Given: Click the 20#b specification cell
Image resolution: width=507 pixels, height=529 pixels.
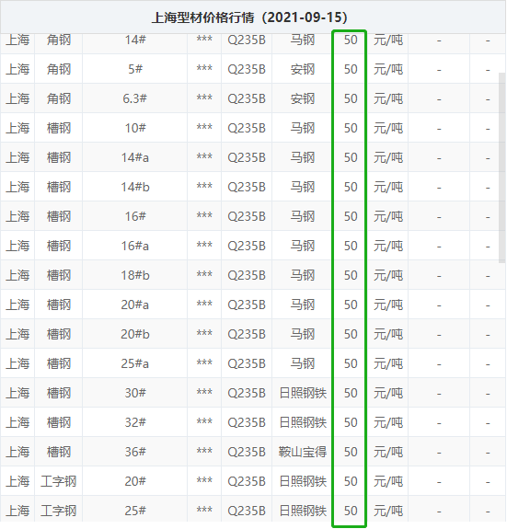Looking at the screenshot, I should [x=135, y=334].
